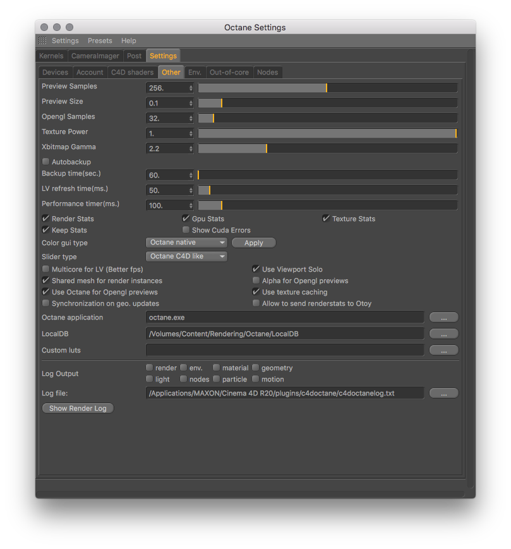The image size is (511, 549).
Task: Switch to the CameraImager tab
Action: tap(95, 56)
